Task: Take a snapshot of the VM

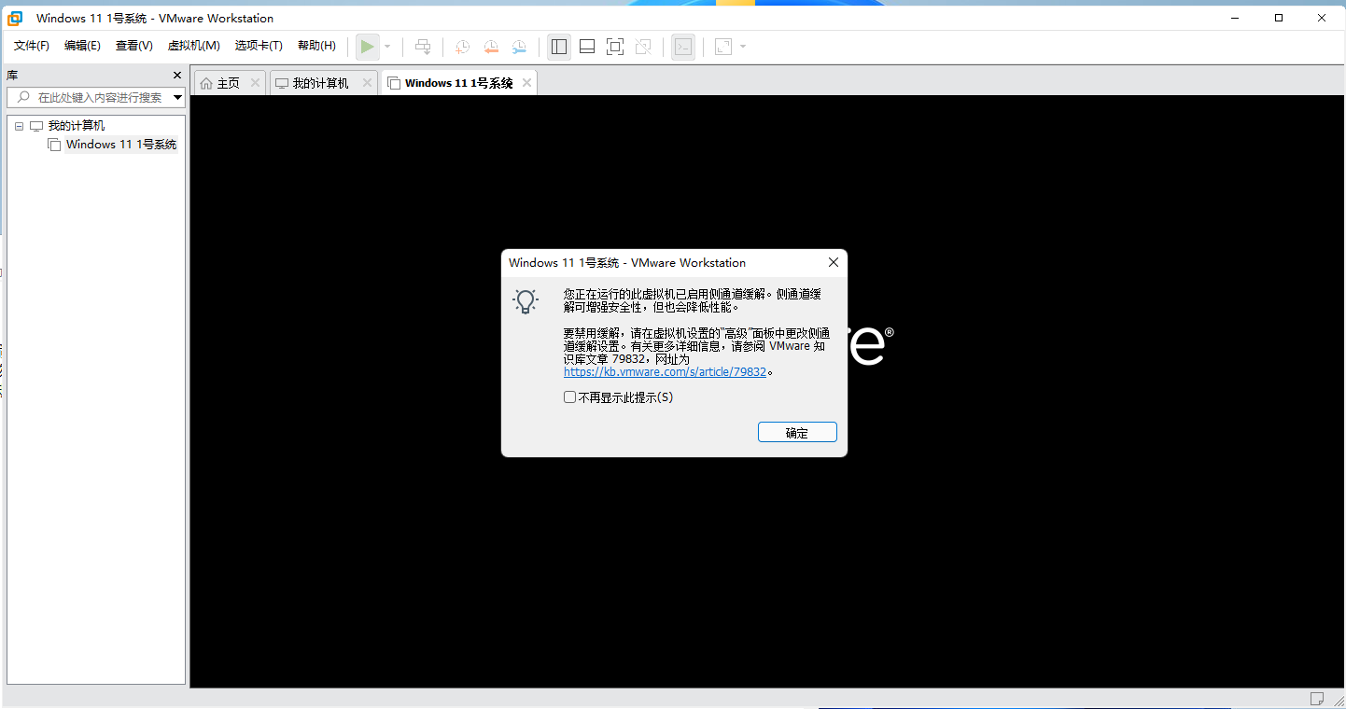Action: (462, 47)
